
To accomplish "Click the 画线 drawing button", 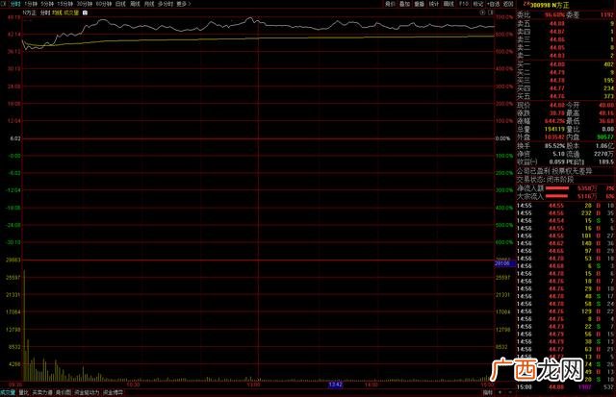I will [449, 4].
